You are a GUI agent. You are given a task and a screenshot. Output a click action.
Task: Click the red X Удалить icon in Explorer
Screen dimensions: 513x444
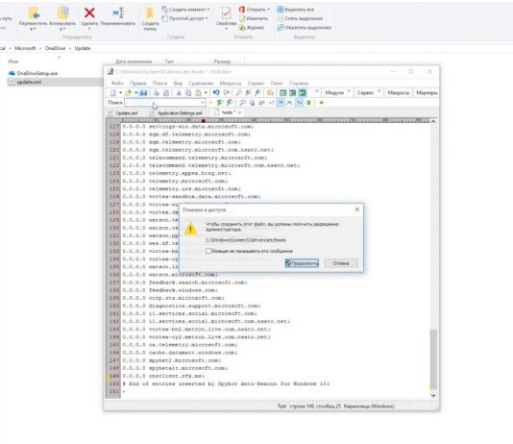click(x=89, y=13)
